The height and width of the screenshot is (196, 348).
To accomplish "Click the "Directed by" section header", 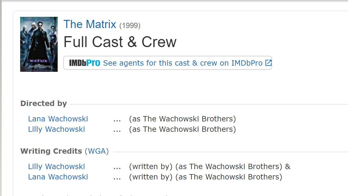I will [43, 103].
